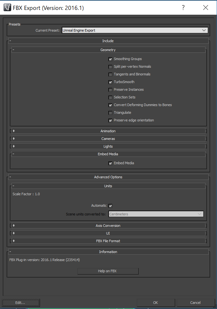The height and width of the screenshot is (309, 217).
Task: Expand the Animation rollout
Action: 108,131
